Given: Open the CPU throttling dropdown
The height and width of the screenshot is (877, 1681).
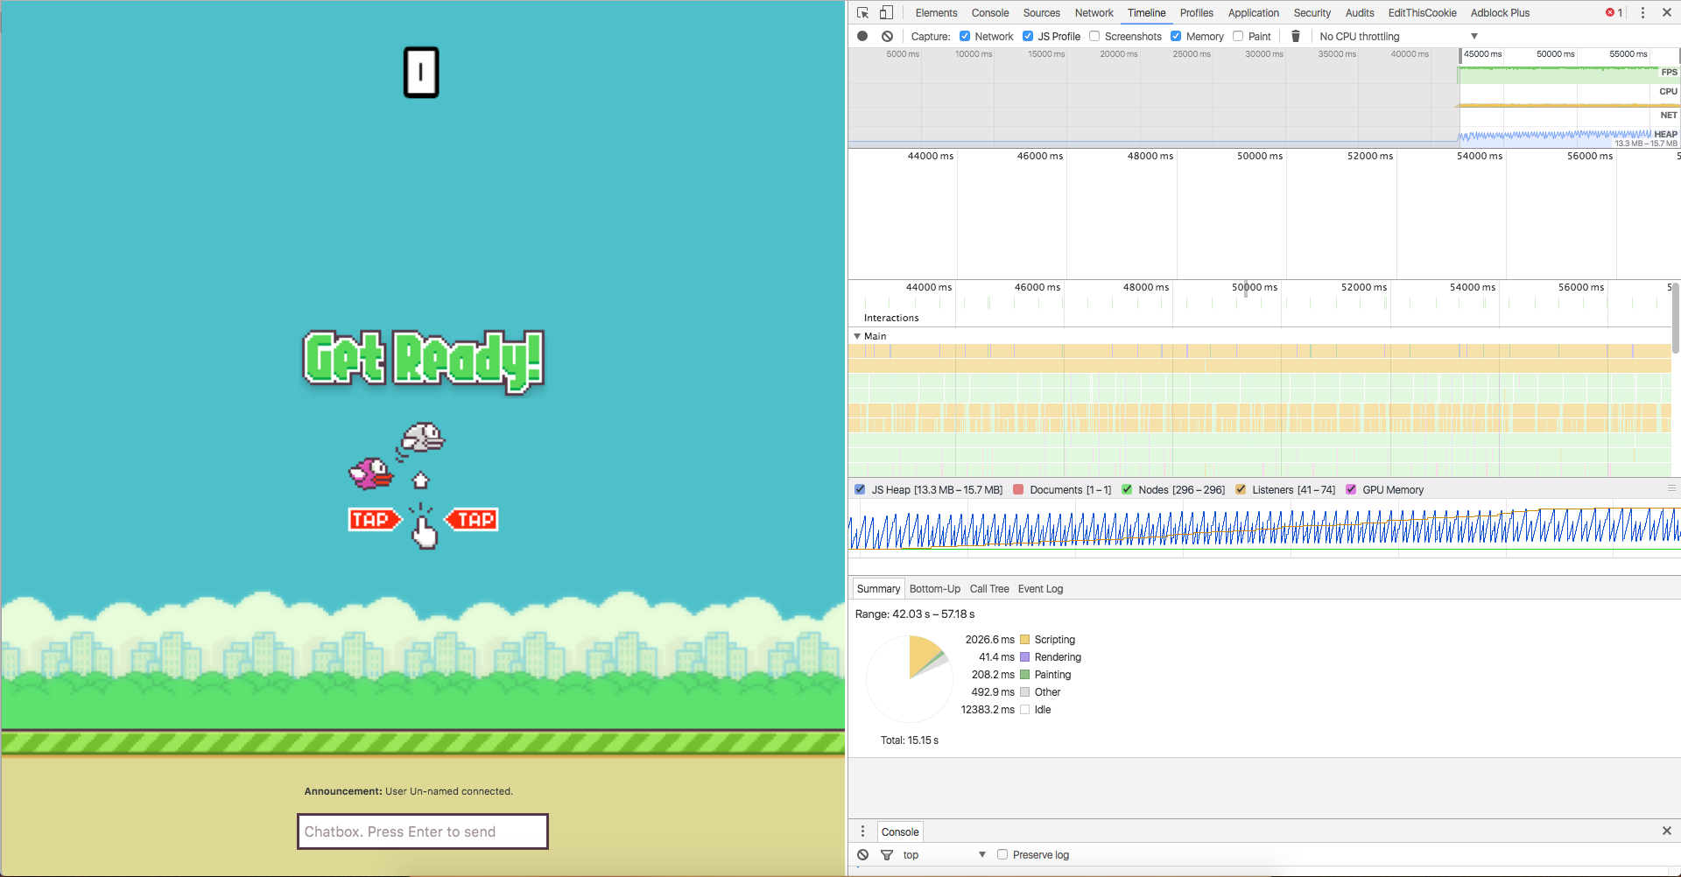Looking at the screenshot, I should point(1398,36).
